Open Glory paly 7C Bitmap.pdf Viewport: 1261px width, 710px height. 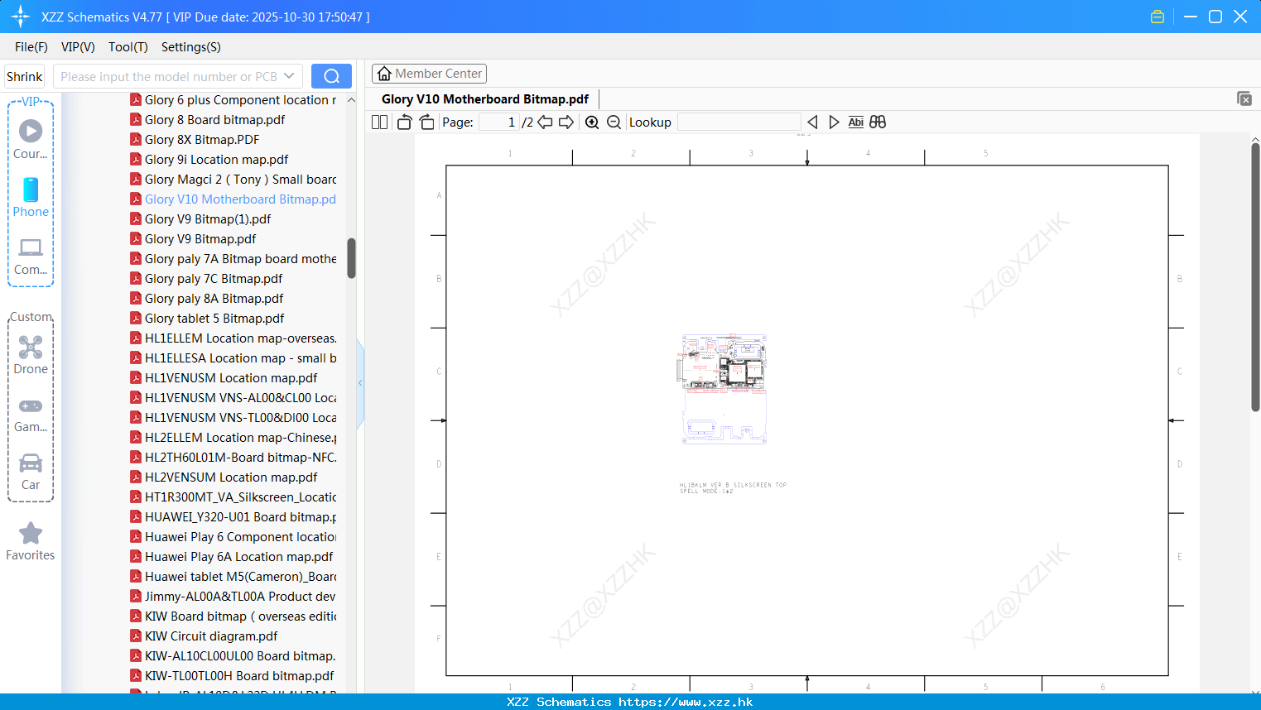[x=207, y=279]
